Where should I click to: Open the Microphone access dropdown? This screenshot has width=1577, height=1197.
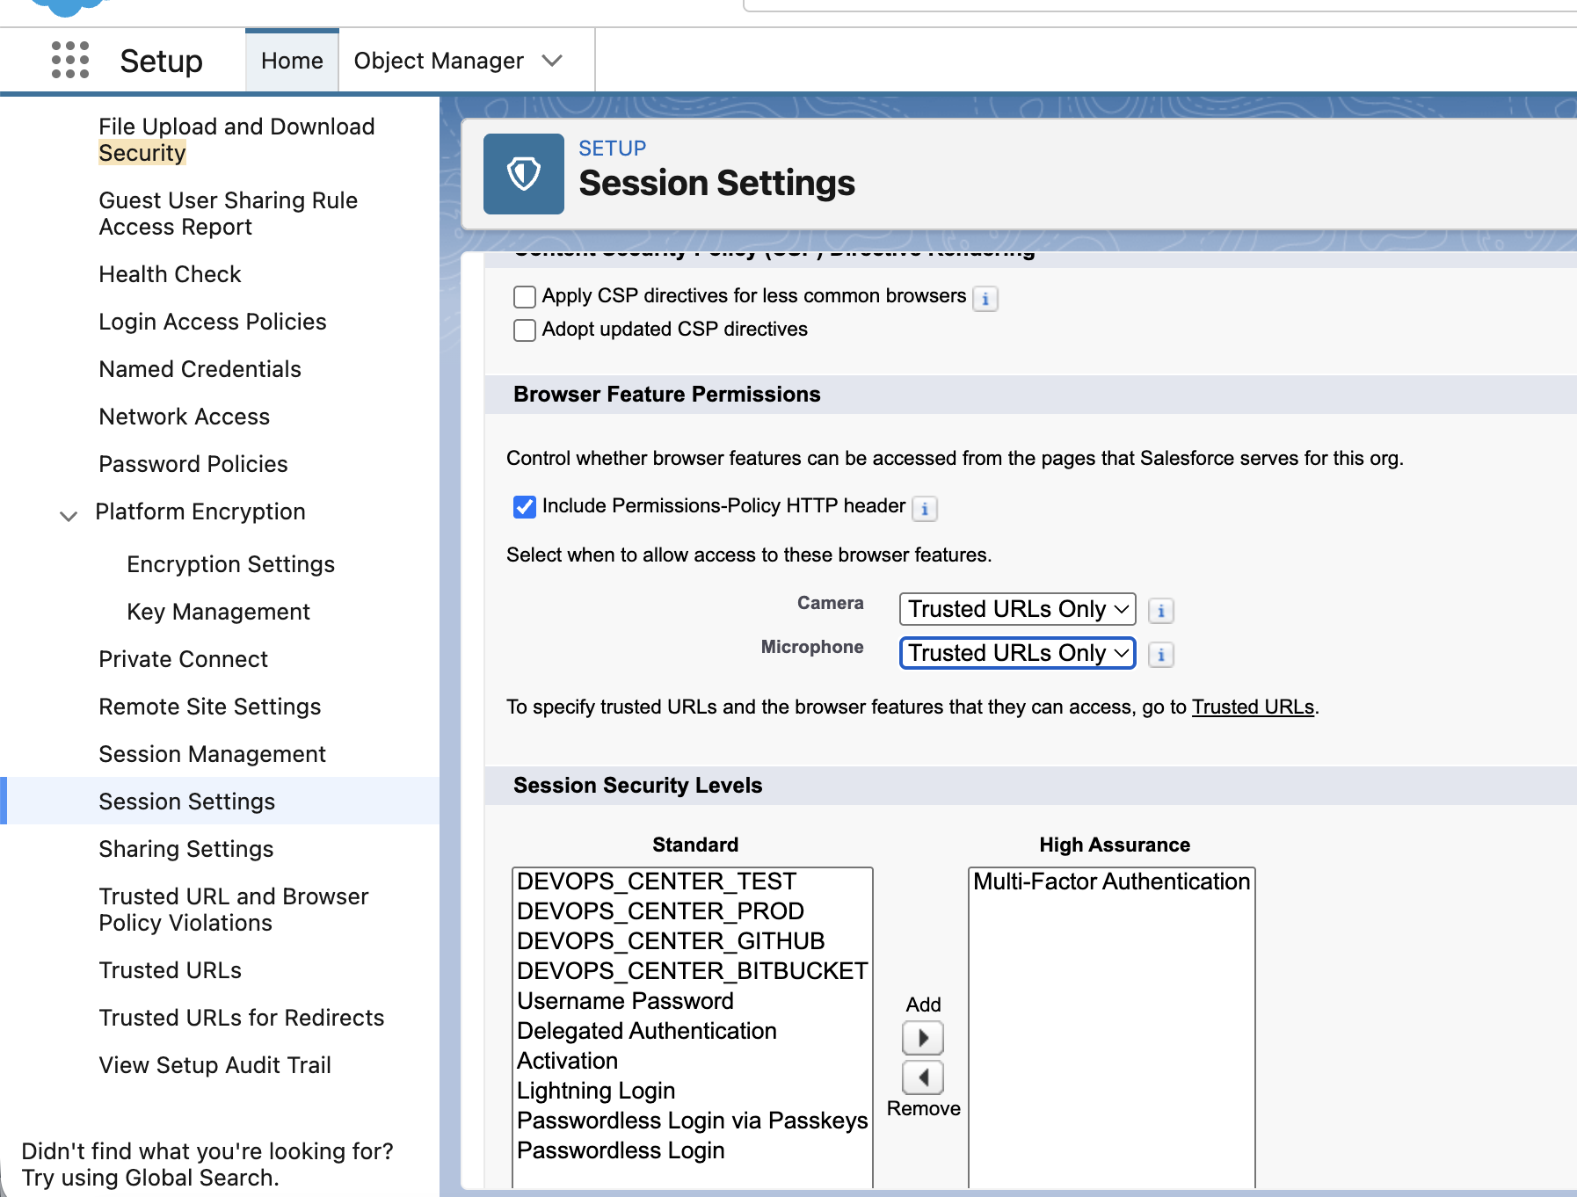click(1018, 653)
